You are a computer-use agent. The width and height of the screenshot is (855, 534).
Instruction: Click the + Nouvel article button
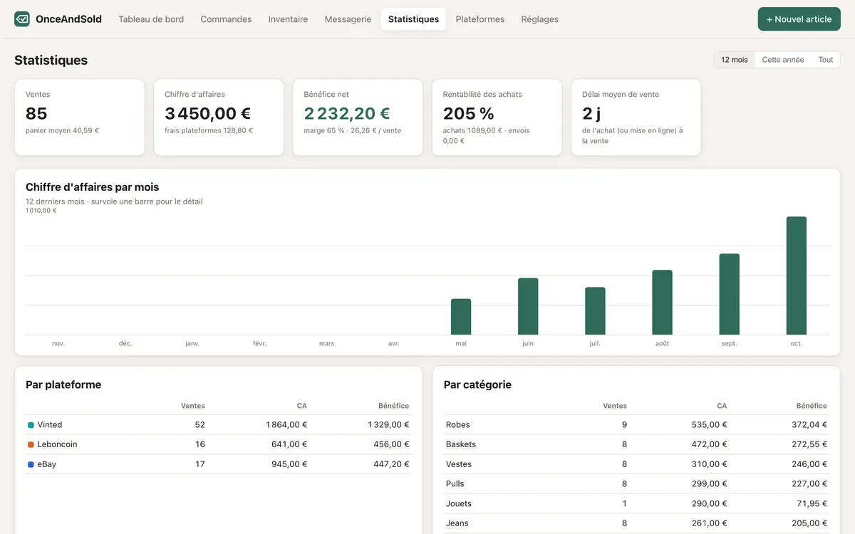799,19
